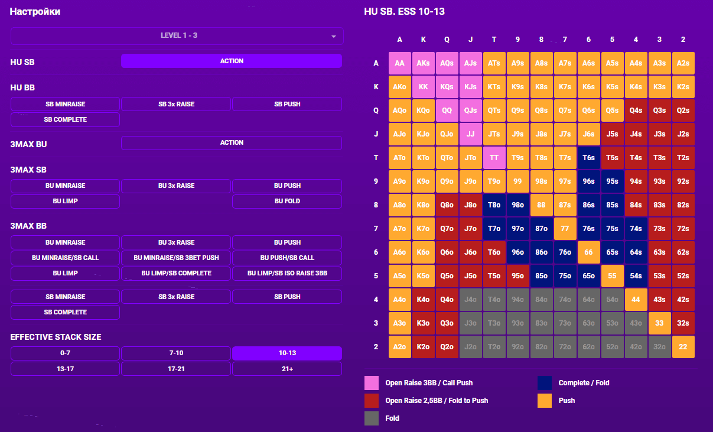Choose the 10-13 effective stack size
713x432 pixels.
click(x=287, y=353)
